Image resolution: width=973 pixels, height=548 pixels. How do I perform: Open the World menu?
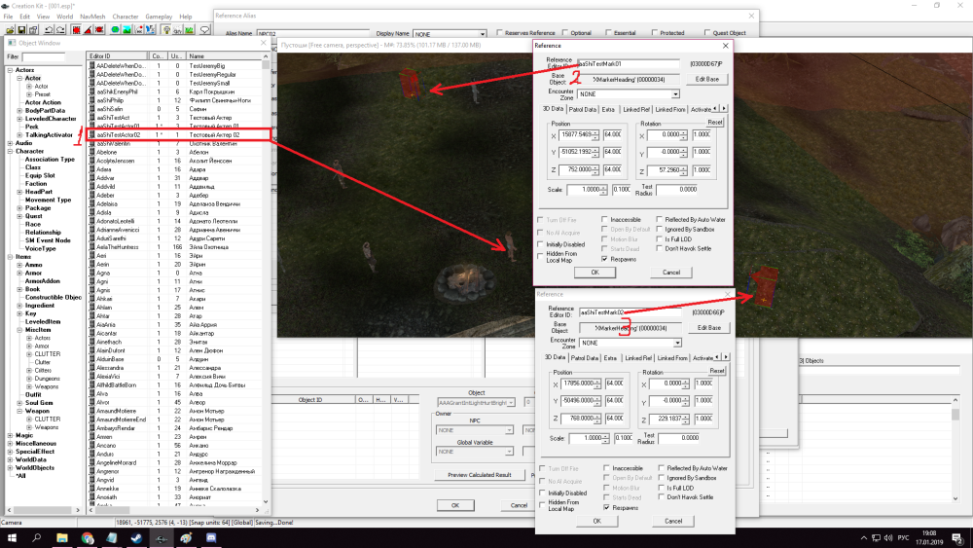[64, 17]
